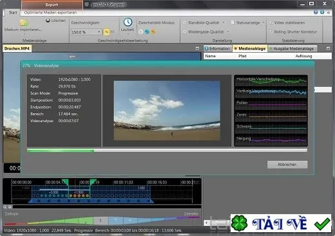
Task: Click timeline ruler at 00:00:11:03
Action: click(123, 183)
